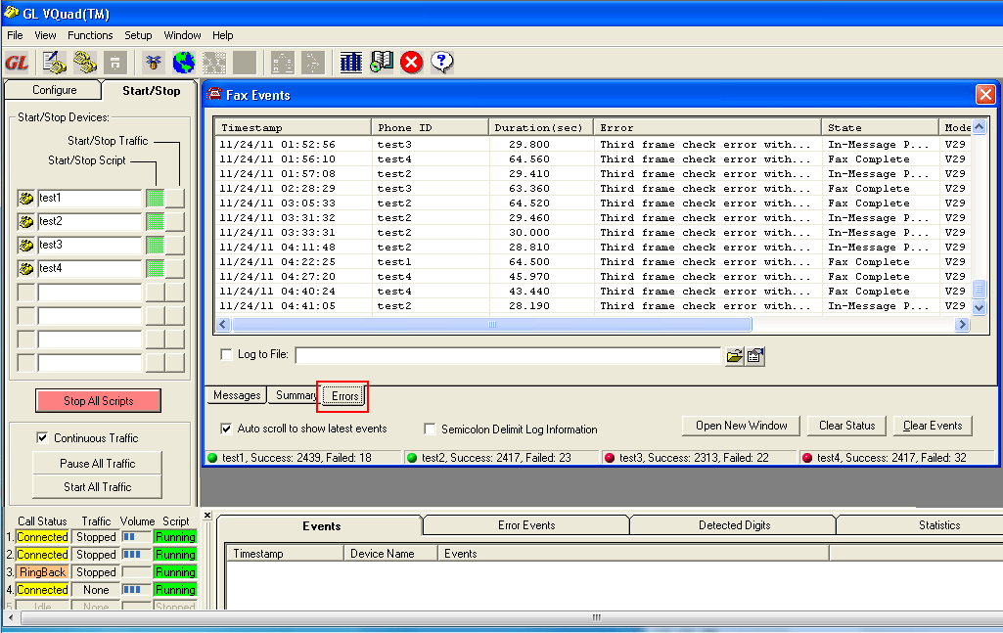Enable the Log to File checkbox
Image resolution: width=1003 pixels, height=633 pixels.
(x=226, y=354)
